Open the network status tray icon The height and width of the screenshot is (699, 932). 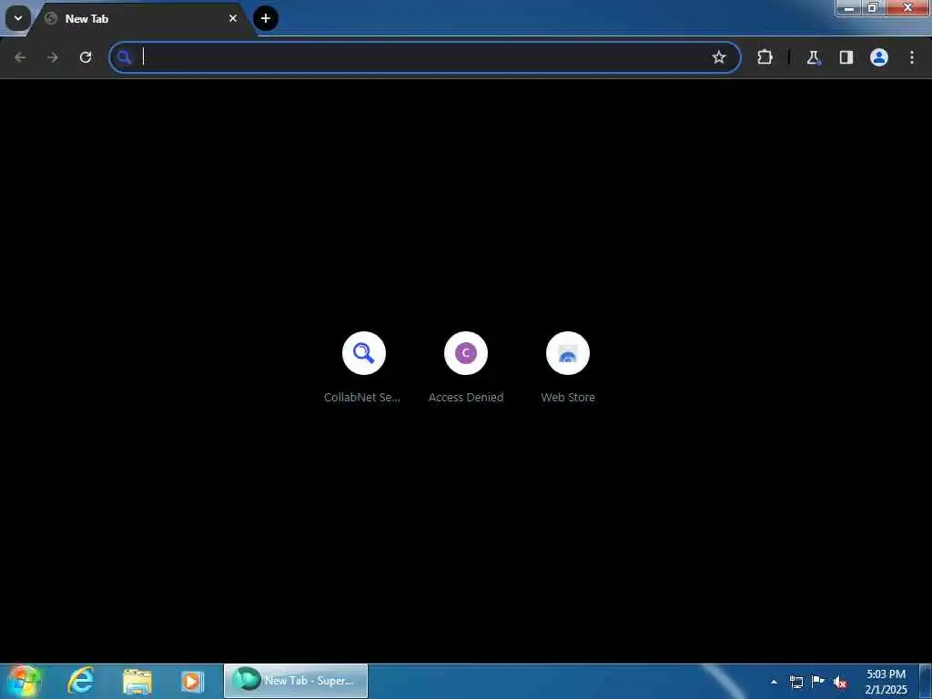click(x=796, y=682)
